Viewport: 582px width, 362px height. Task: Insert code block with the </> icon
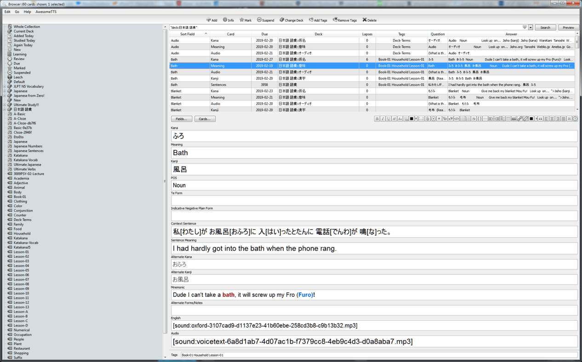click(456, 119)
